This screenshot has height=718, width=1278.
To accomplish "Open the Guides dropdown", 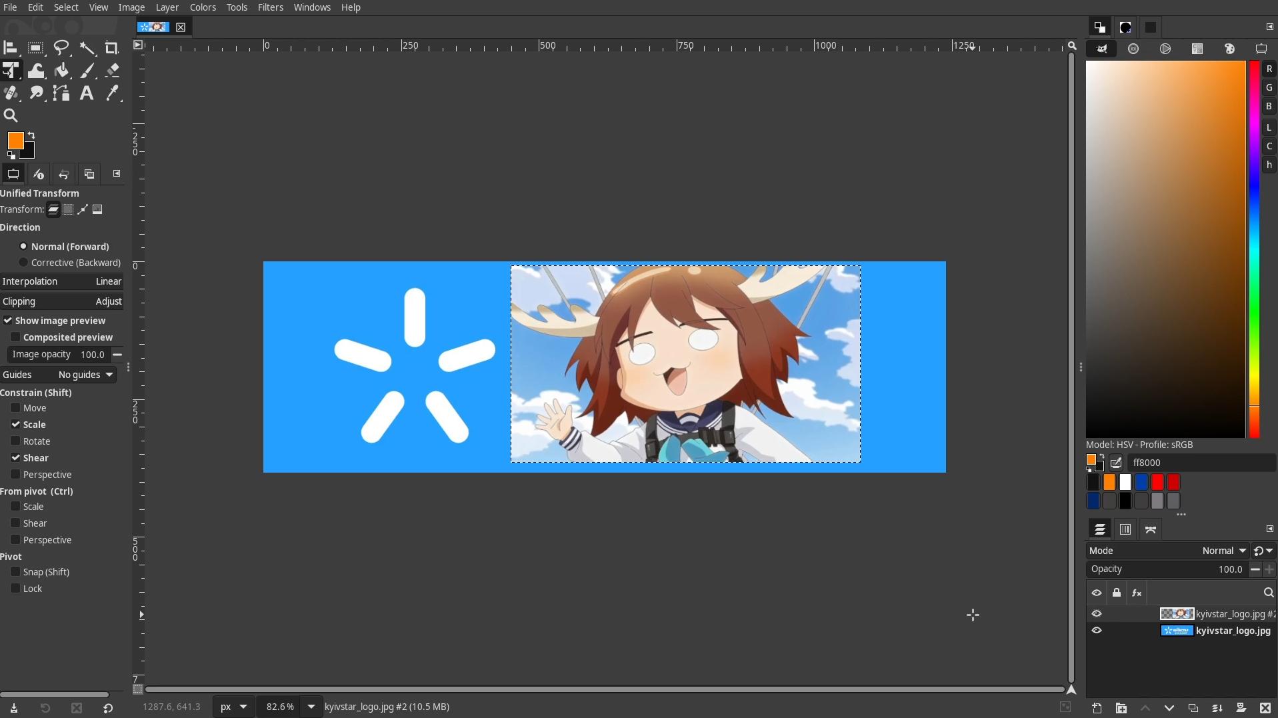I will [x=58, y=375].
